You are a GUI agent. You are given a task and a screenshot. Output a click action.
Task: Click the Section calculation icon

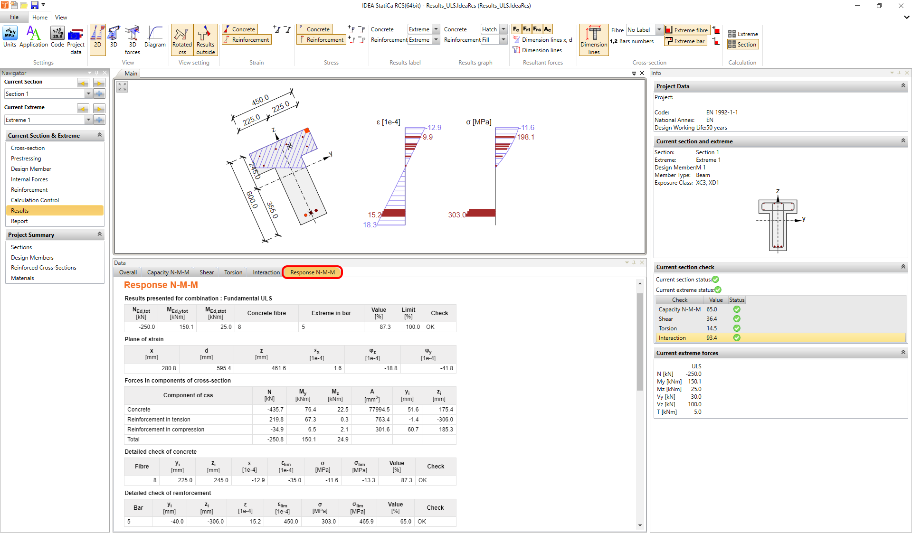pos(742,44)
